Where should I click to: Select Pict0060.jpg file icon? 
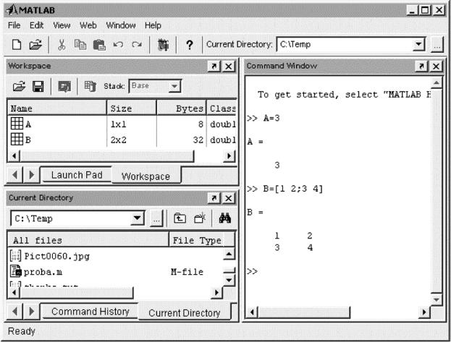point(15,255)
